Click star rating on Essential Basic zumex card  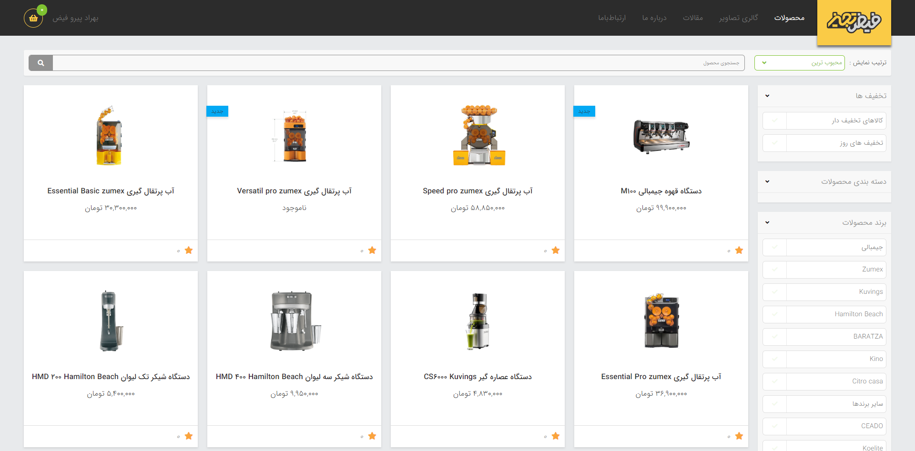coord(189,251)
